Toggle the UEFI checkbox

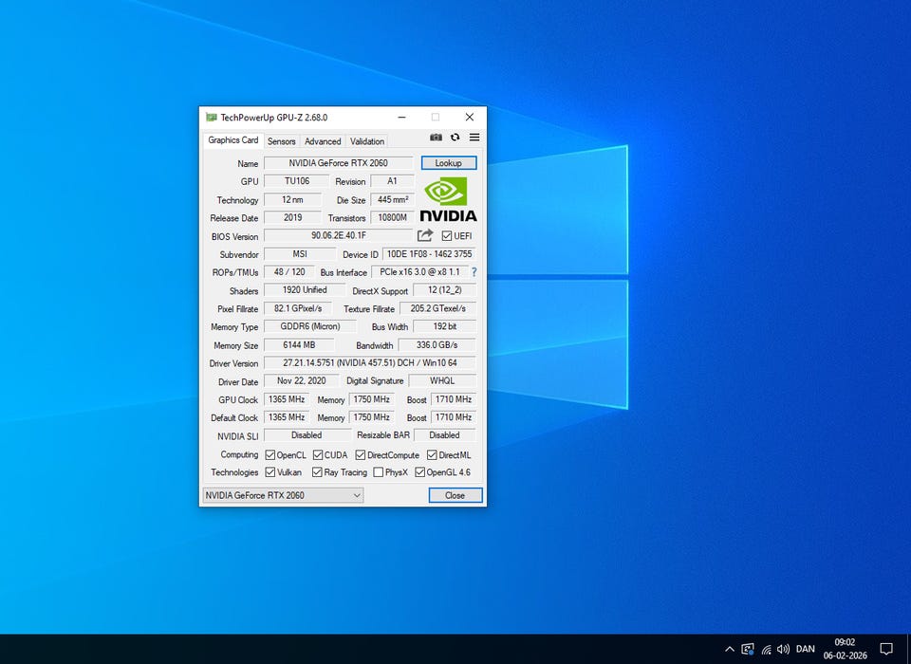[447, 236]
